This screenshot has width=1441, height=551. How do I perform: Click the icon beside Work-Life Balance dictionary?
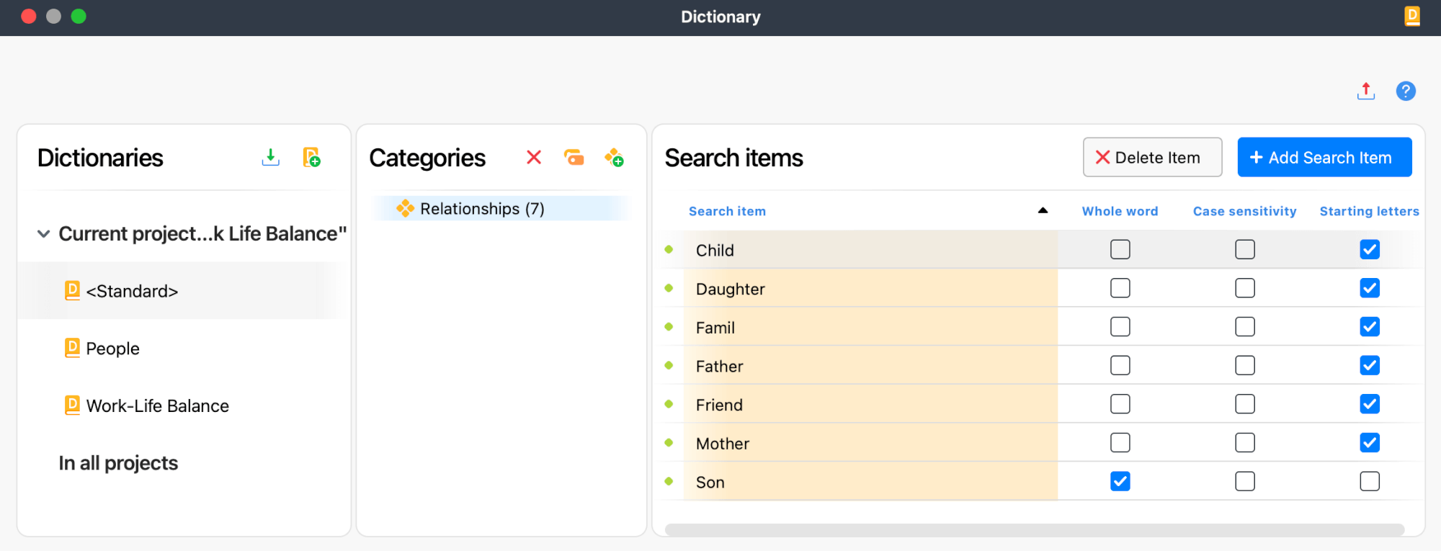click(72, 406)
